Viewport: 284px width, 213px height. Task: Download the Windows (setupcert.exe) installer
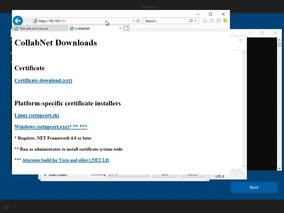click(51, 126)
